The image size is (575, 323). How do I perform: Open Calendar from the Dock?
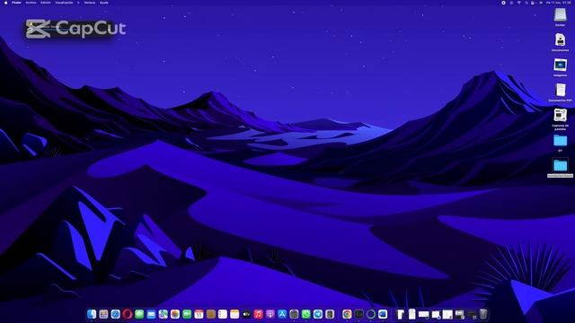[199, 314]
